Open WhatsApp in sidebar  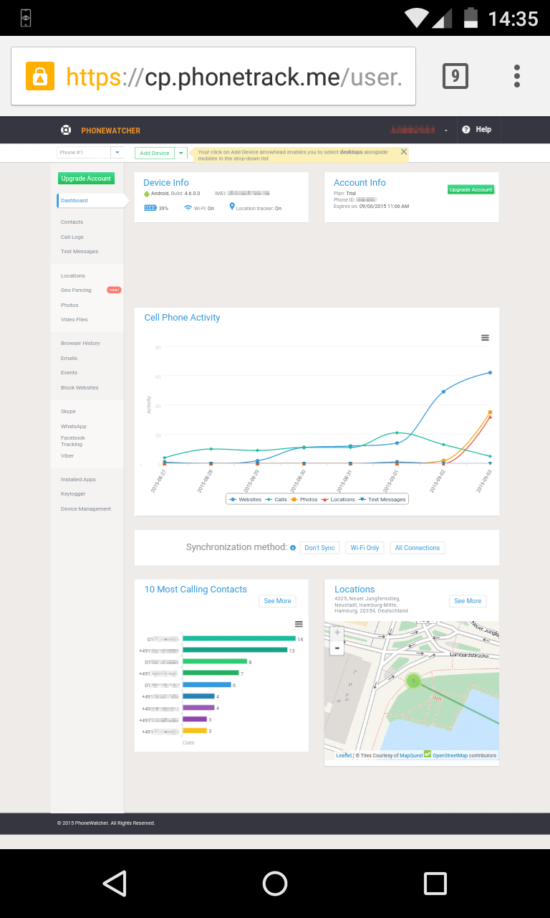[x=74, y=427]
